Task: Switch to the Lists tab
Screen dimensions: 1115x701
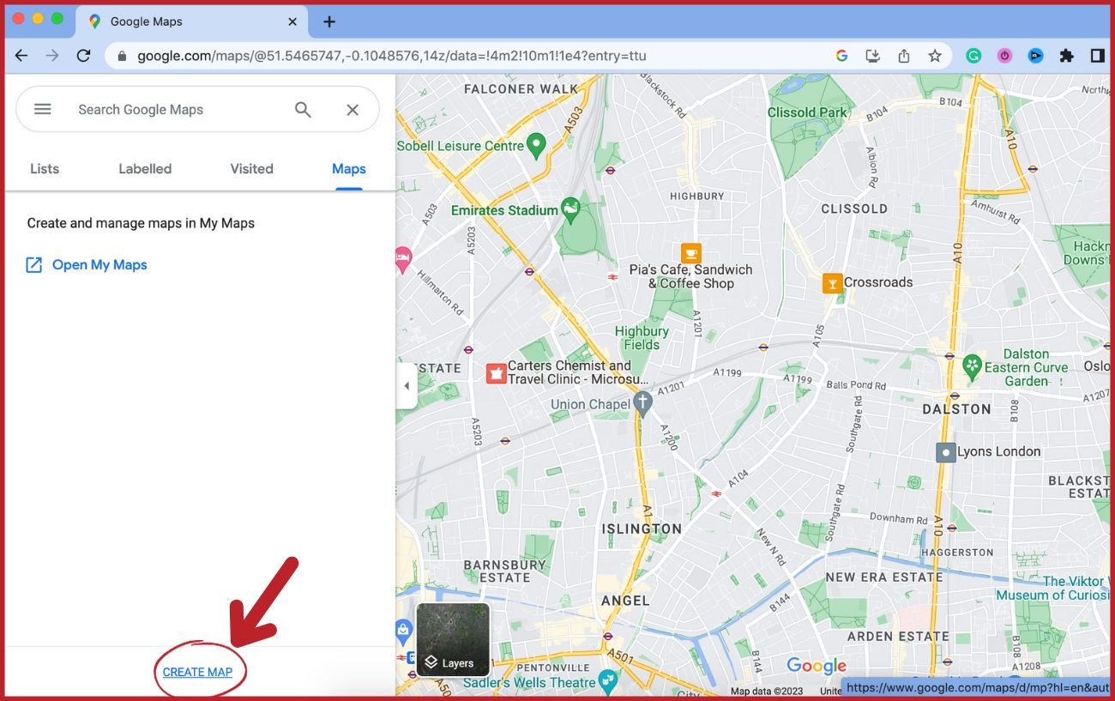Action: pos(45,169)
